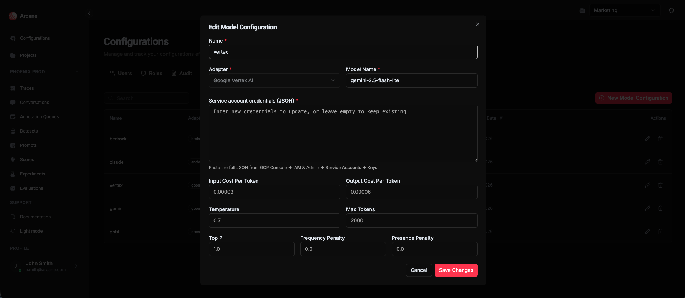Select the gpt4 row name

114,232
